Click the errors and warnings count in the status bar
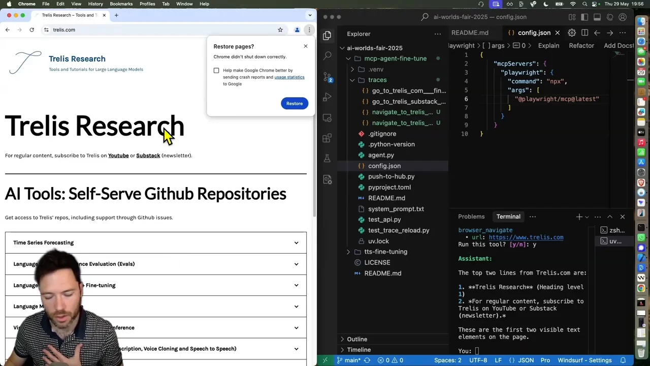This screenshot has height=366, width=650. 391,360
